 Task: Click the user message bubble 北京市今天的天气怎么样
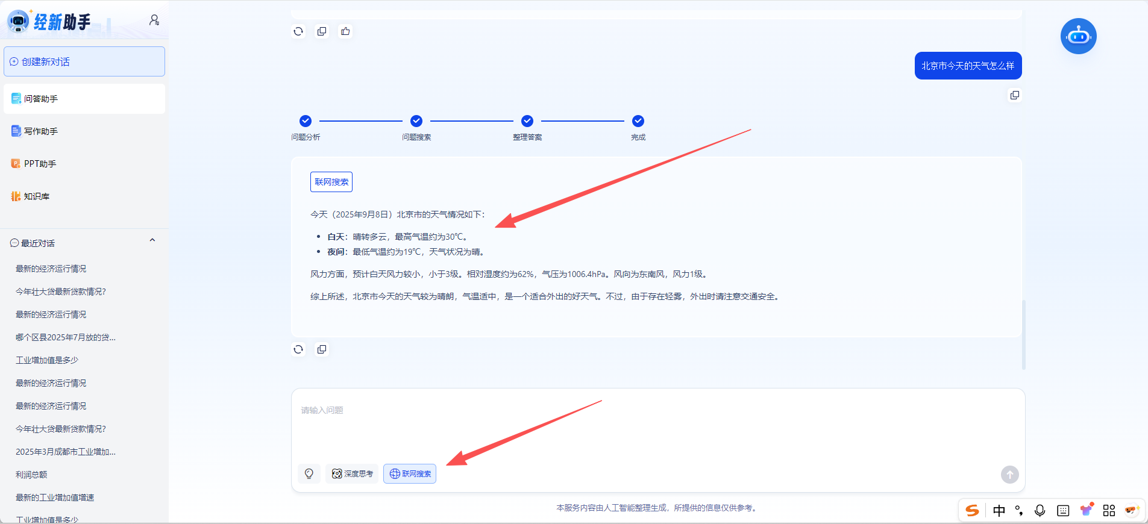[968, 66]
